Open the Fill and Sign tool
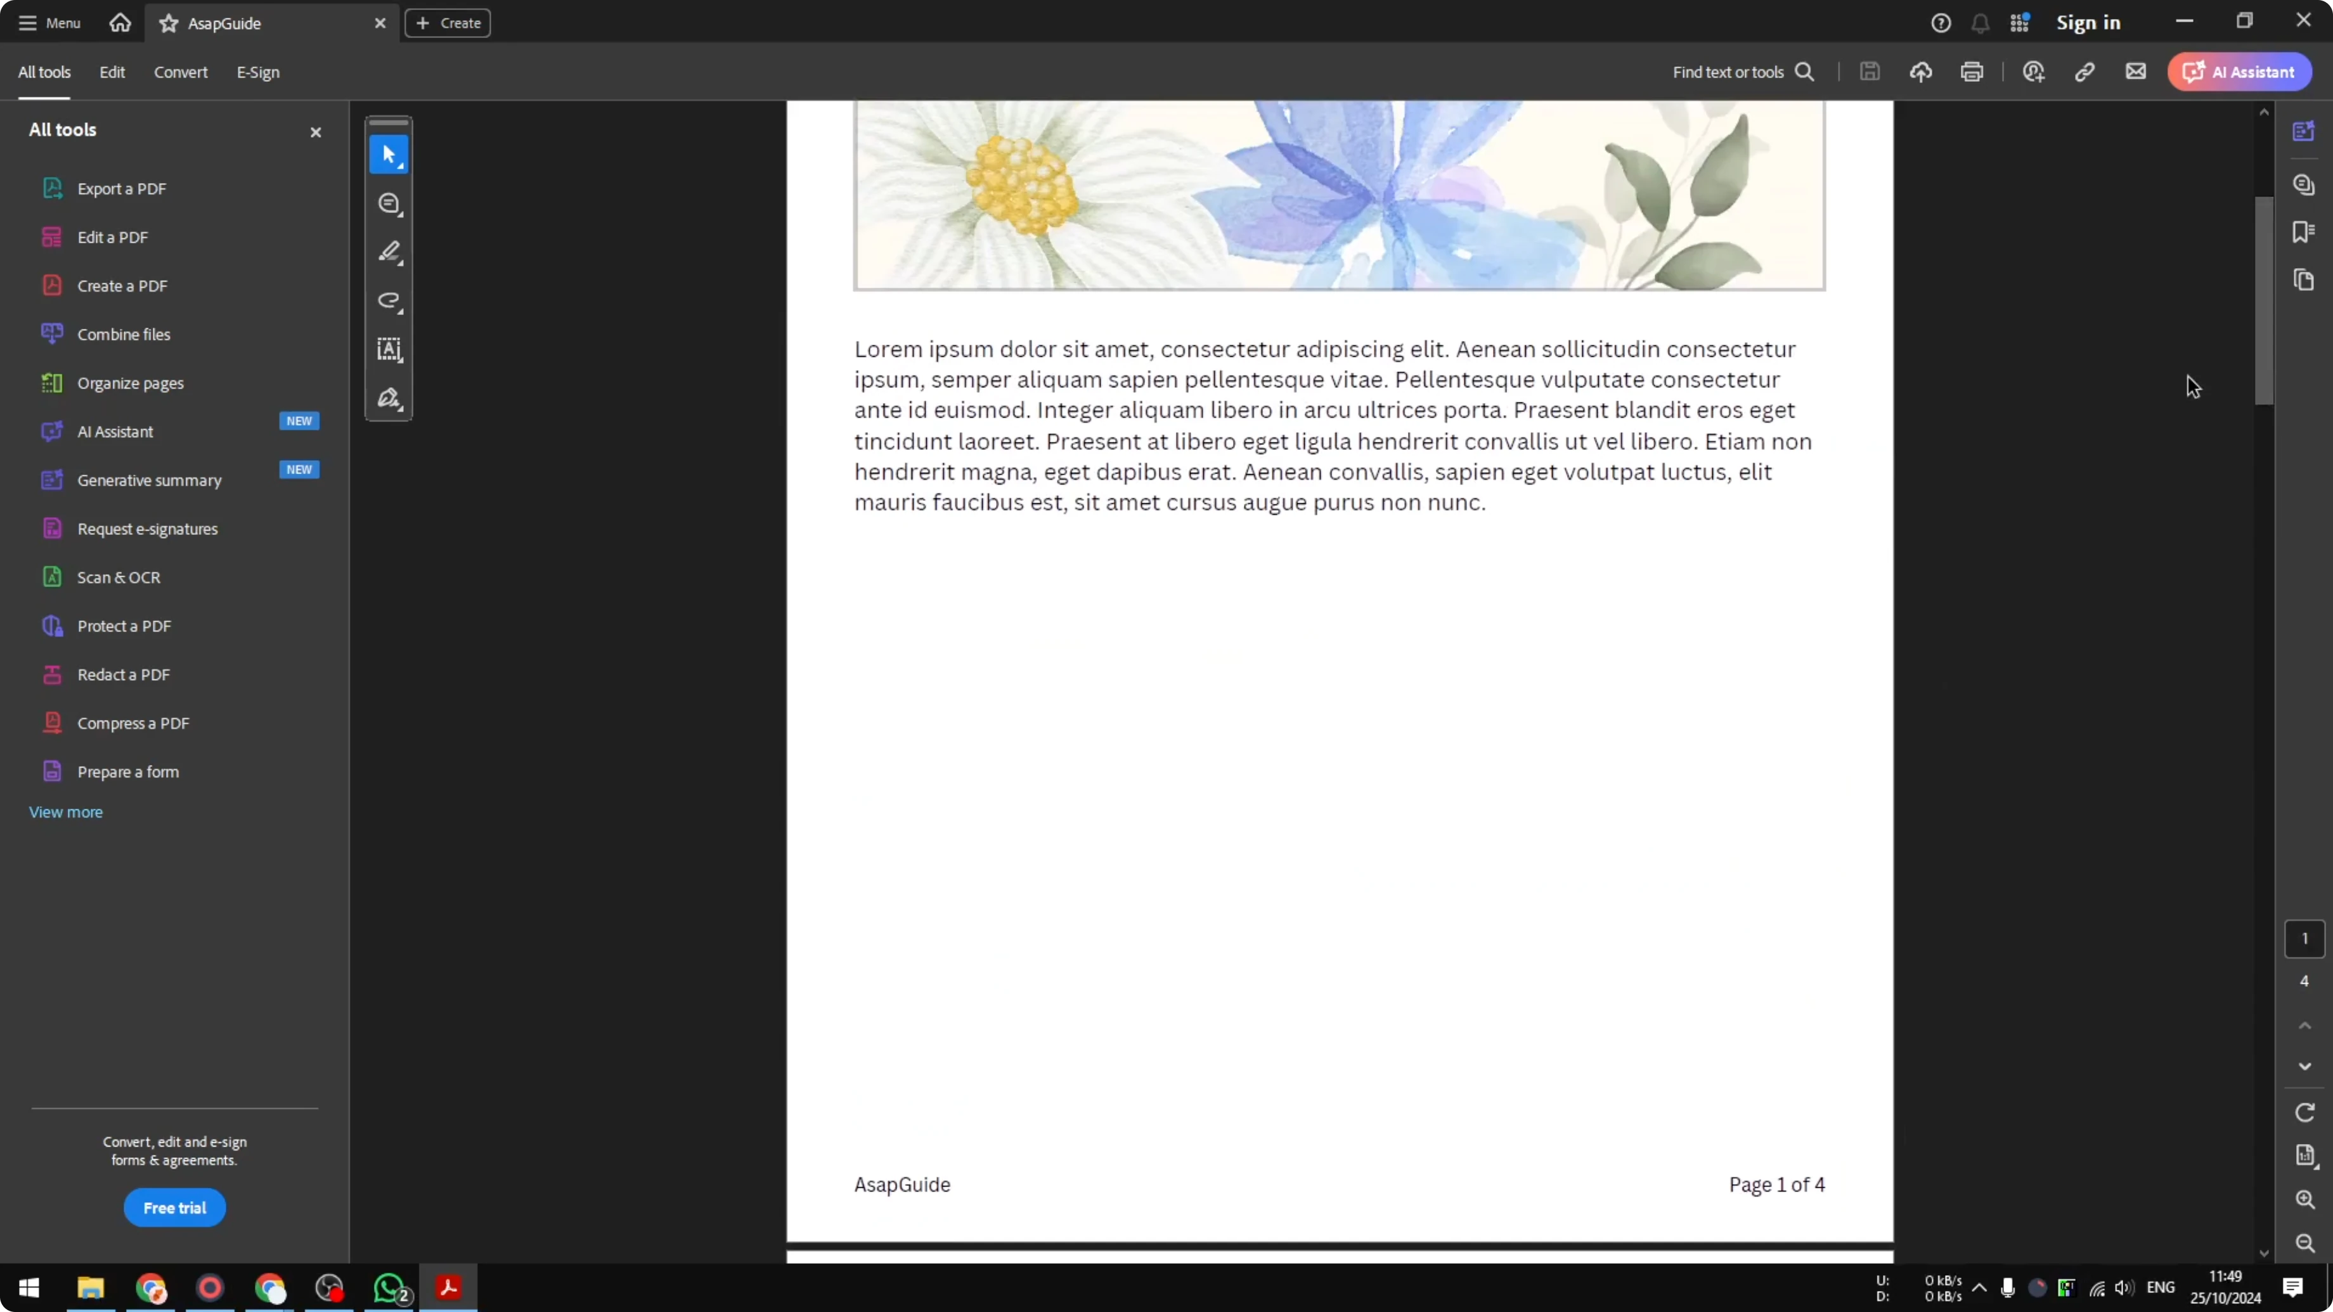 (x=389, y=399)
